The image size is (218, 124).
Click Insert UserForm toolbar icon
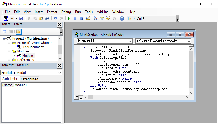pyautogui.click(x=12, y=18)
